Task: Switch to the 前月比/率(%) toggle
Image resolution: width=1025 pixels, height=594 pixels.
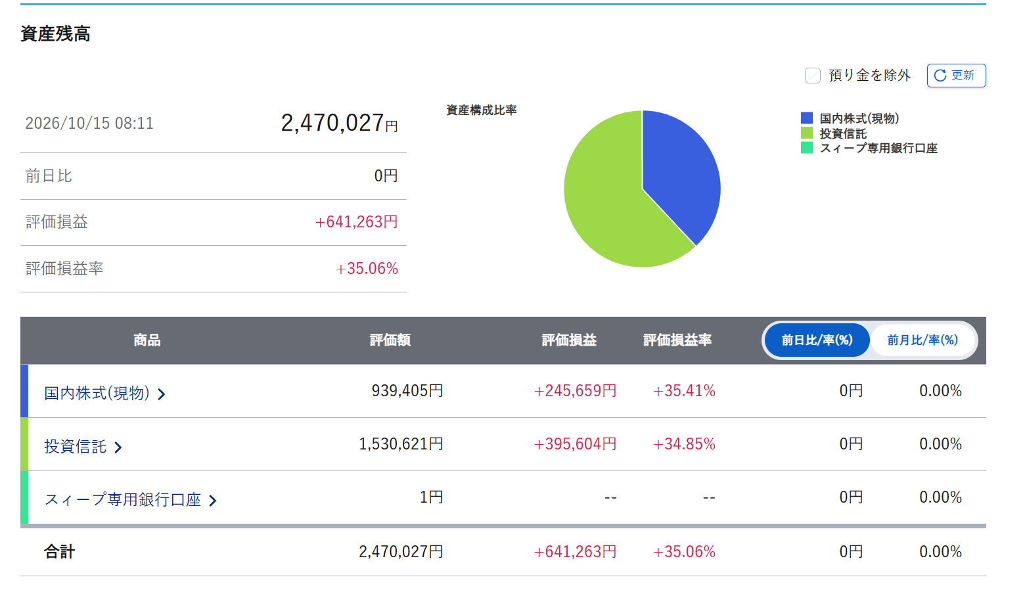Action: coord(922,340)
